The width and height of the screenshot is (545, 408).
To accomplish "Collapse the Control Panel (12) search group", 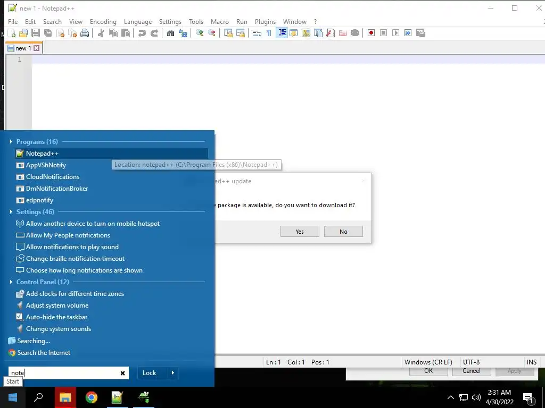I will (11, 282).
